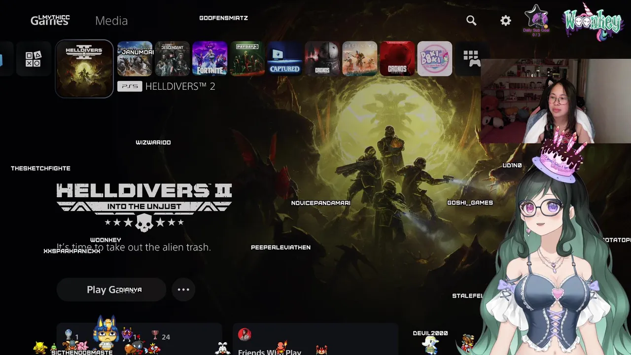The image size is (631, 355).
Task: Open the Friends Who Play card
Action: (x=315, y=339)
